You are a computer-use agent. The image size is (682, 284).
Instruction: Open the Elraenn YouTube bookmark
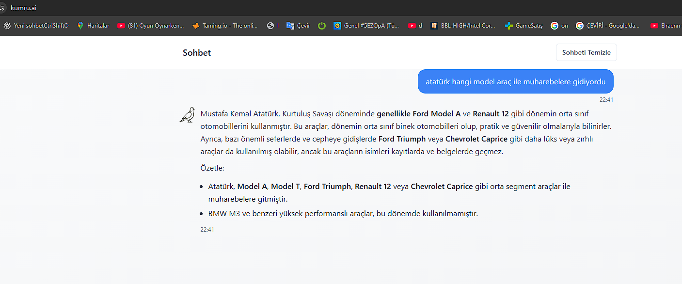pyautogui.click(x=665, y=26)
